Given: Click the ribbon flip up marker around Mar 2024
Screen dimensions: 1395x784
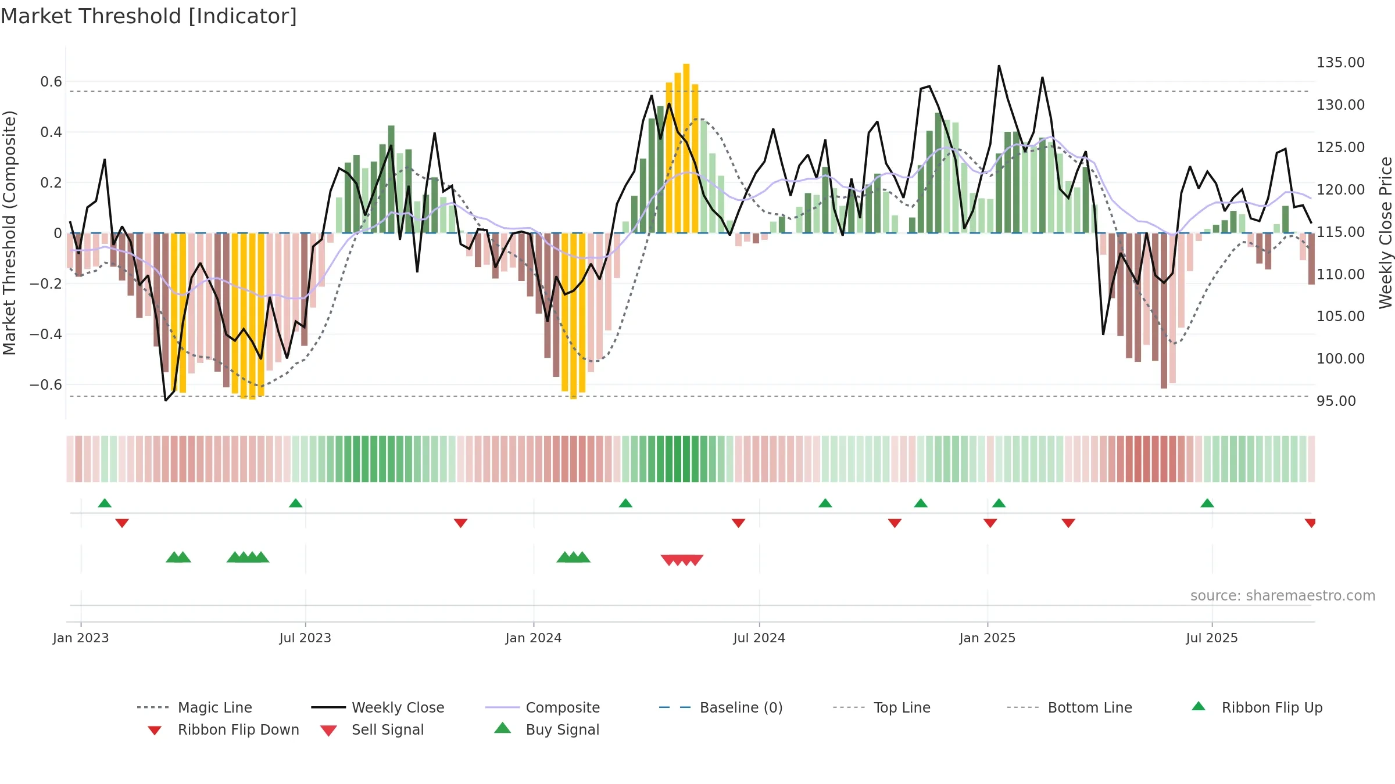Looking at the screenshot, I should [x=625, y=503].
